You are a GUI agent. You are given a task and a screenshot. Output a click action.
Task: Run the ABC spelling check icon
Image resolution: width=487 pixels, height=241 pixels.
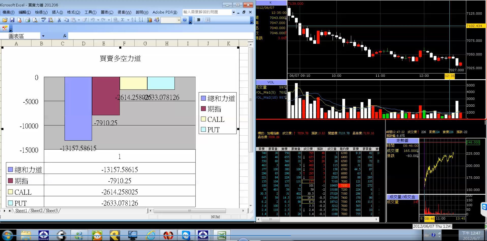pos(43,20)
